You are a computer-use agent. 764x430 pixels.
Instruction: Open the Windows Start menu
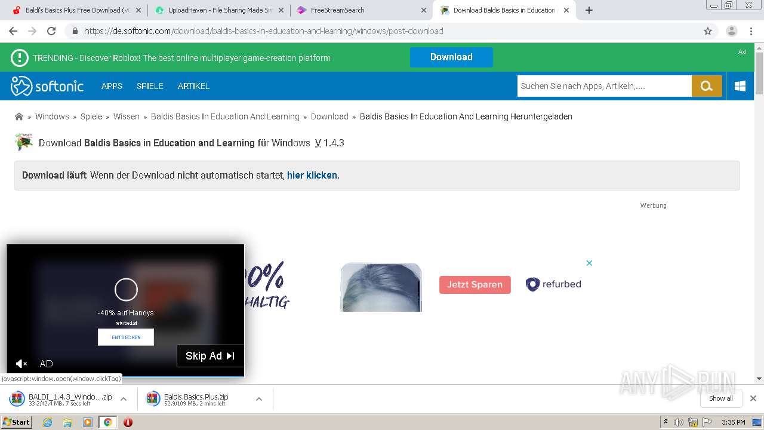[17, 422]
